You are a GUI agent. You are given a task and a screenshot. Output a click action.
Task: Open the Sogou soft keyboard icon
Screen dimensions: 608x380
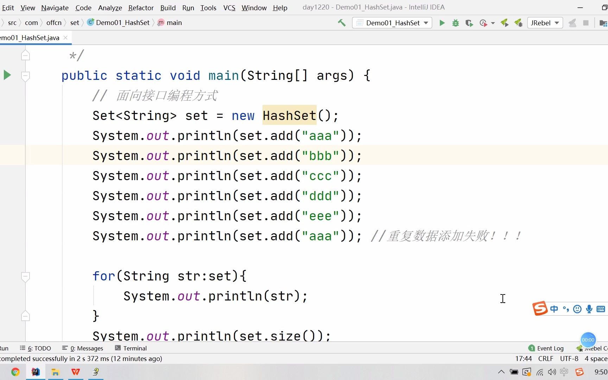pyautogui.click(x=601, y=309)
